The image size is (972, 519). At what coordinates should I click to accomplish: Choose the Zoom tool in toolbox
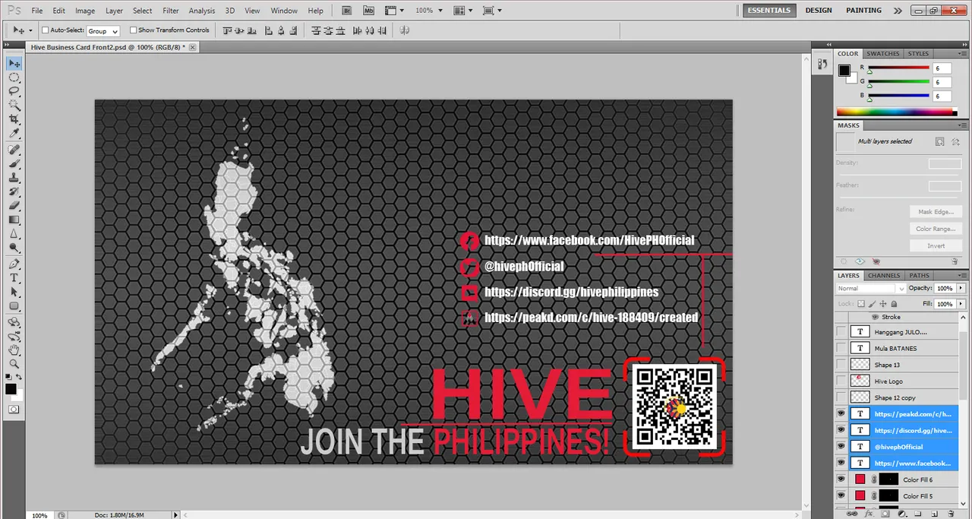click(x=14, y=364)
